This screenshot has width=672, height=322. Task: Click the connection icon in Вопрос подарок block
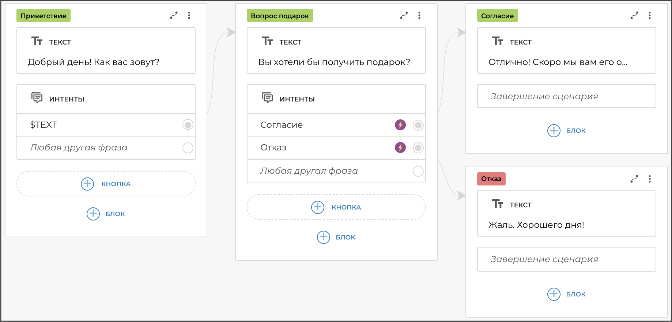pyautogui.click(x=404, y=15)
